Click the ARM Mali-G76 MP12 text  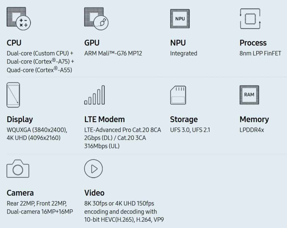[113, 53]
